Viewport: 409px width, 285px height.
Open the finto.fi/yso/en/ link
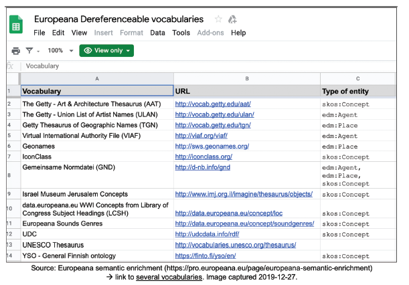point(206,256)
